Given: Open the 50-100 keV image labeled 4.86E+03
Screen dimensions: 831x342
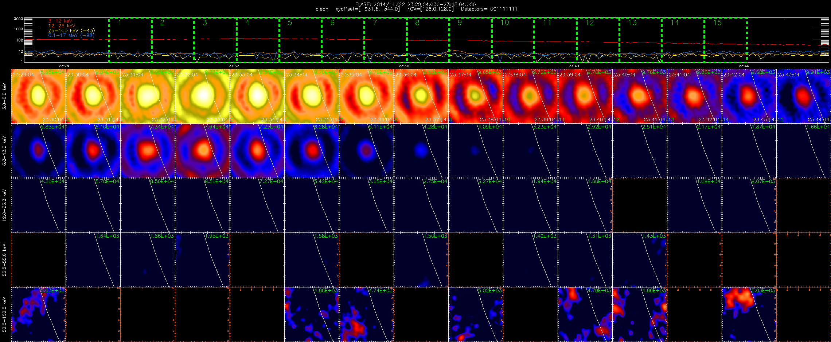Looking at the screenshot, I should point(312,314).
